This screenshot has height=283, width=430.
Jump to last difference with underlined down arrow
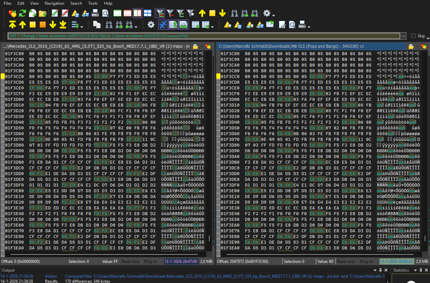63,25
